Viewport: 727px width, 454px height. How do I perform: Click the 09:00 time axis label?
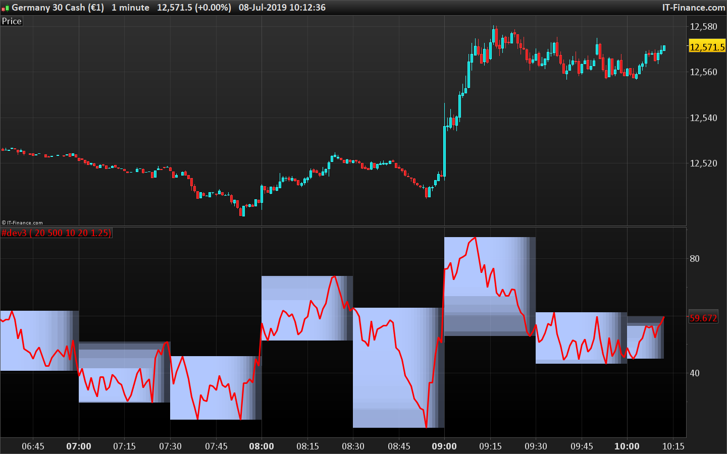click(444, 446)
